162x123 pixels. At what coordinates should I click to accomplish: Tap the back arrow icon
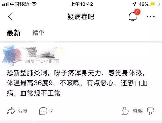pos(10,16)
